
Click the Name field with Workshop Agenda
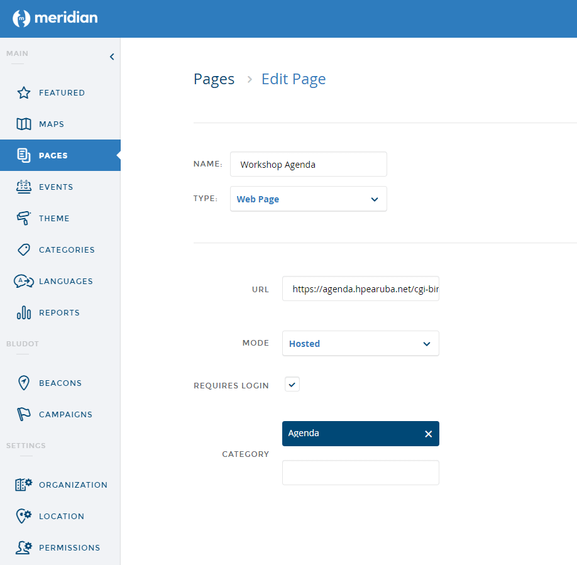[308, 165]
